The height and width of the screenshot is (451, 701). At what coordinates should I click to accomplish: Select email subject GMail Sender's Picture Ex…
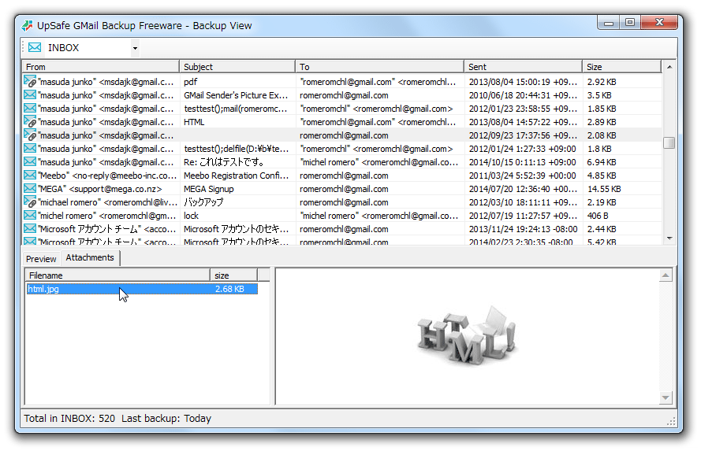pos(236,95)
